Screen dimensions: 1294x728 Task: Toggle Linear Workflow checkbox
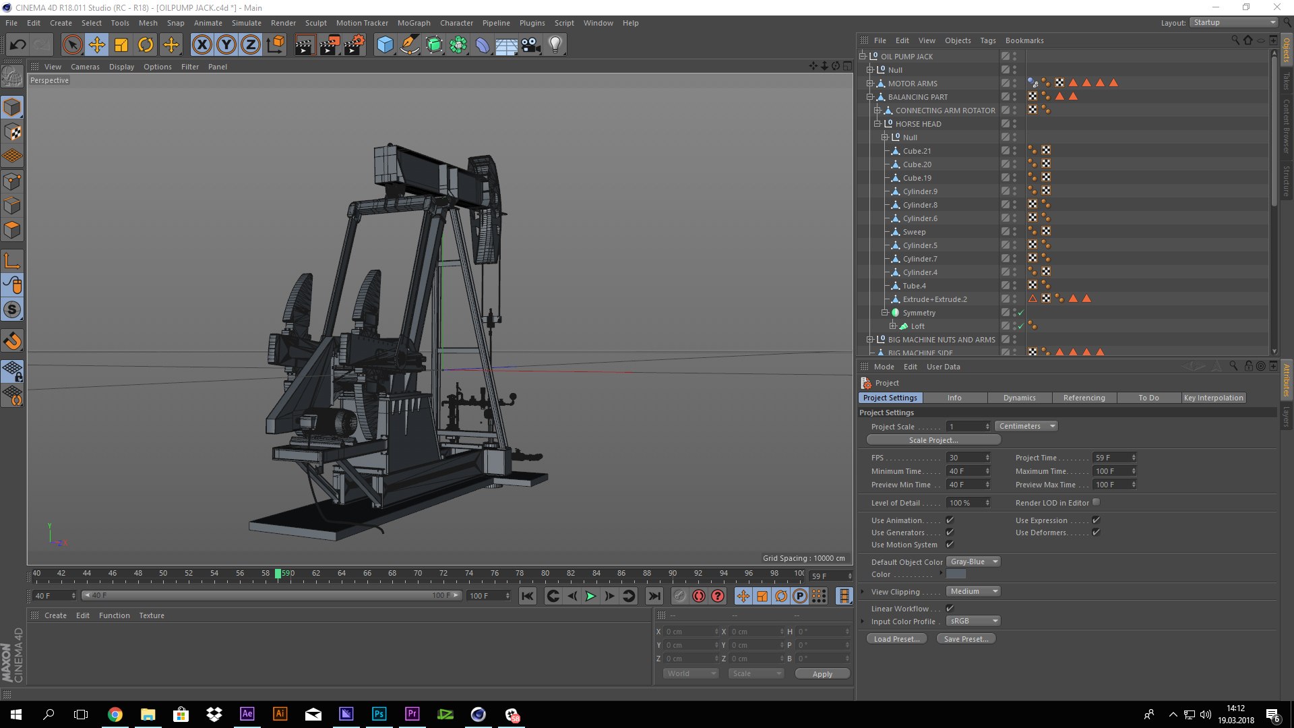click(x=950, y=608)
